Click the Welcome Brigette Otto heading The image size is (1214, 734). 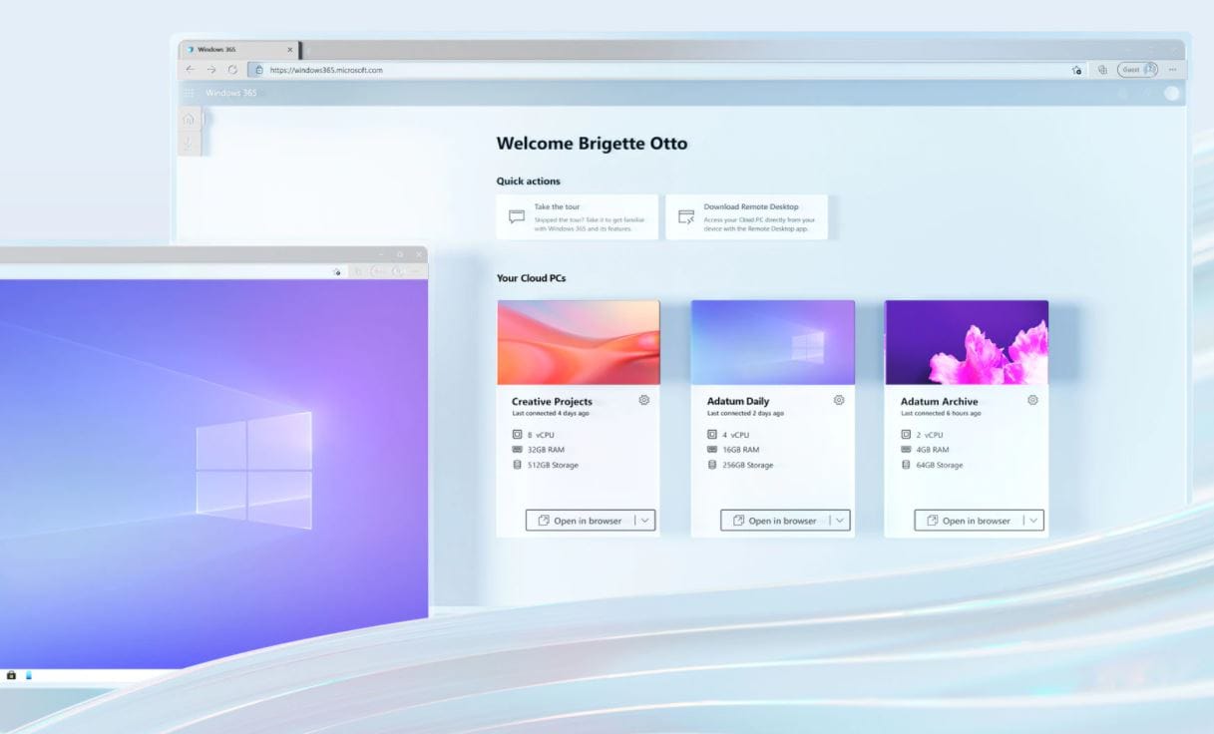click(x=592, y=144)
